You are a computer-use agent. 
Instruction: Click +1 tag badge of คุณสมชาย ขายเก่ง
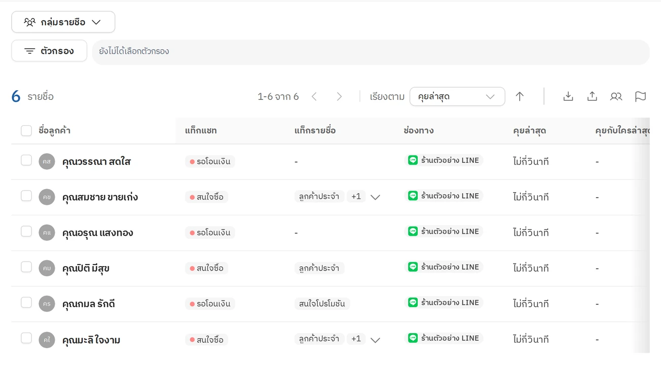coord(356,196)
